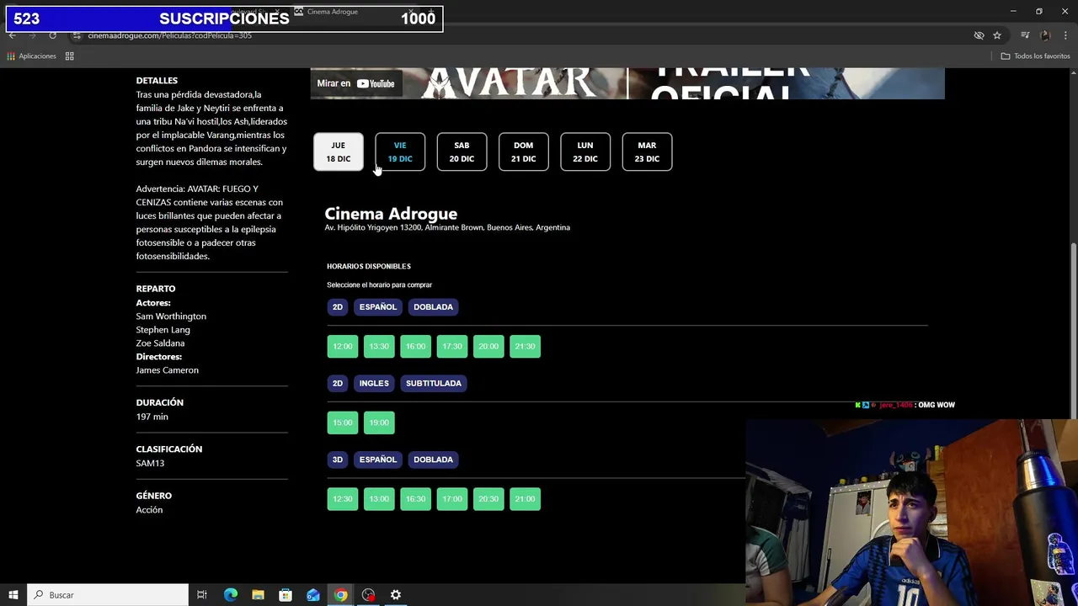Viewport: 1078px width, 606px height.
Task: Choose the 15:00 subtitled Inglés showtime
Action: click(343, 423)
